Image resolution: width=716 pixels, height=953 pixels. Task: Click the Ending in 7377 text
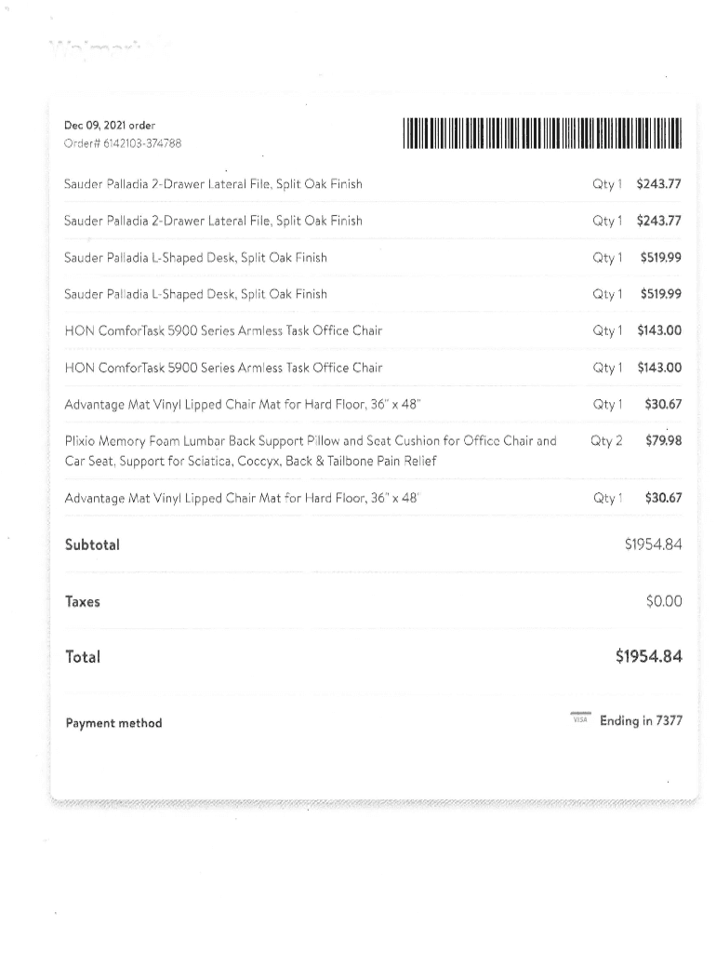(x=641, y=720)
